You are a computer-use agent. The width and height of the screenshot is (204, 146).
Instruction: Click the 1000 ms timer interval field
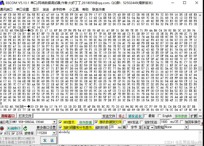[x=164, y=122]
